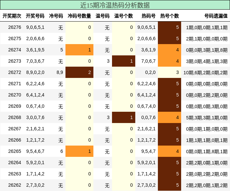The height and width of the screenshot is (191, 230).
Task: Click cold number 6 in row 26265
Action: point(61,151)
